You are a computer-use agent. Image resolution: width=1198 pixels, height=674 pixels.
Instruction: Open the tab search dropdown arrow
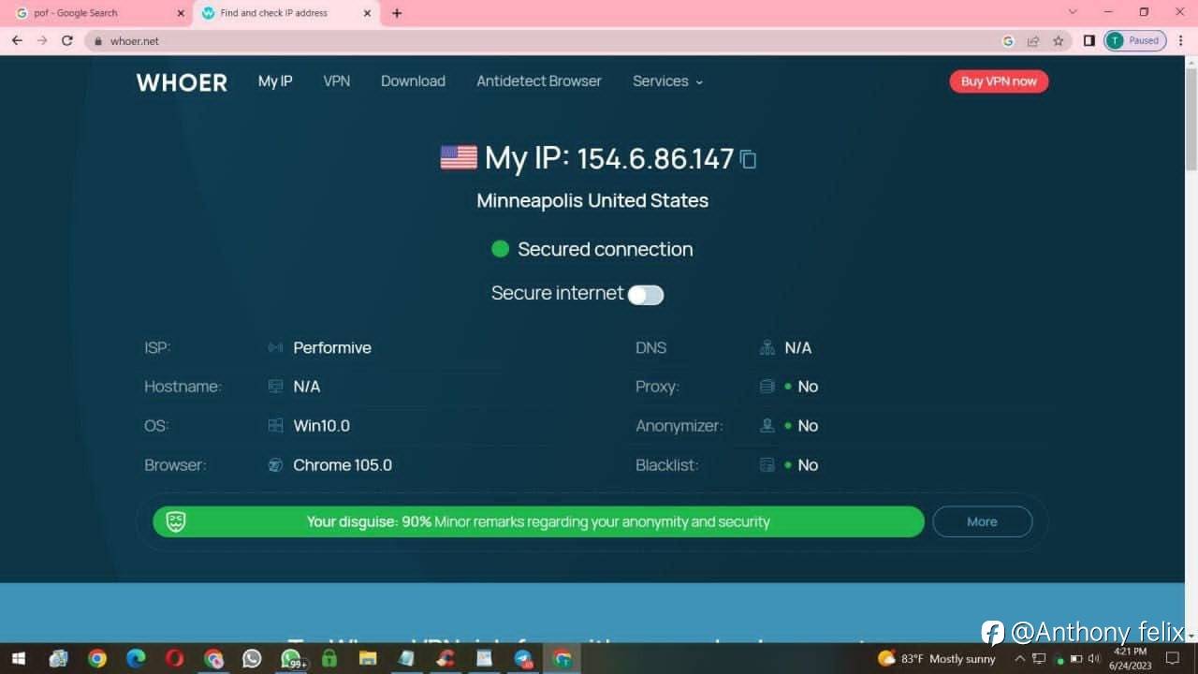(1073, 12)
